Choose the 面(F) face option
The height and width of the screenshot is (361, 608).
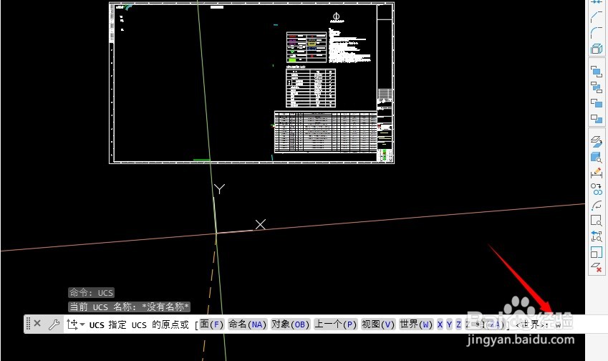[212, 324]
